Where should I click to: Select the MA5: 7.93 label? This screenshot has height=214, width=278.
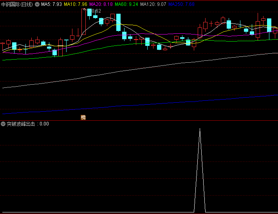51,4
